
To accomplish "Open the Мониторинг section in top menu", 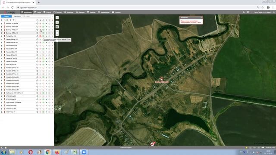I will [x=26, y=12].
